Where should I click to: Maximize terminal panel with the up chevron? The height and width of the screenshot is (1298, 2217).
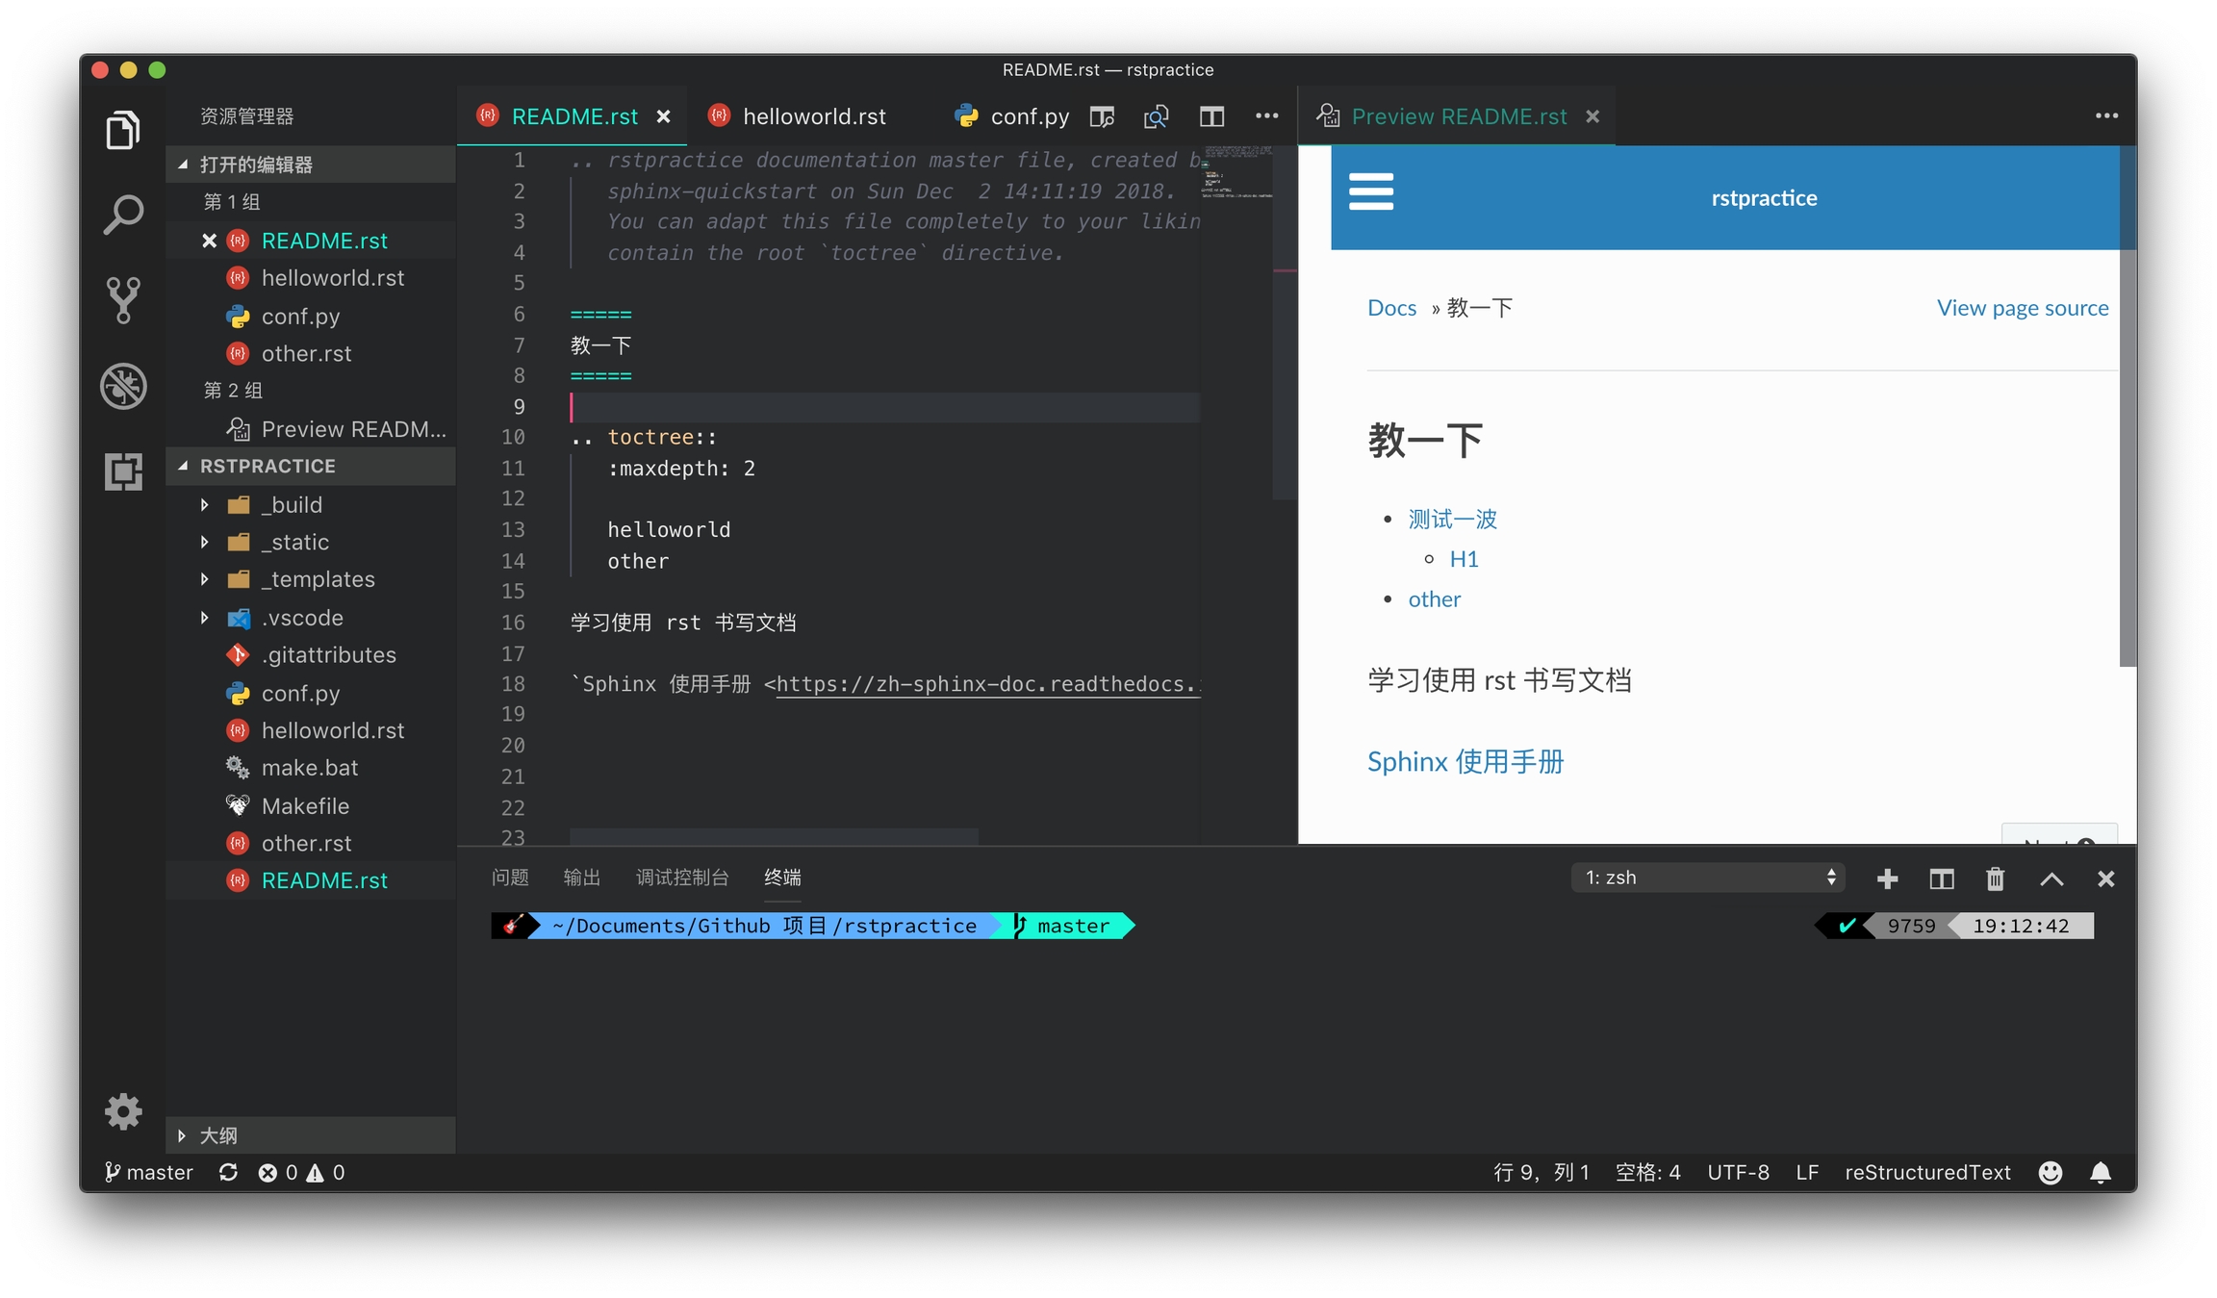(2051, 878)
